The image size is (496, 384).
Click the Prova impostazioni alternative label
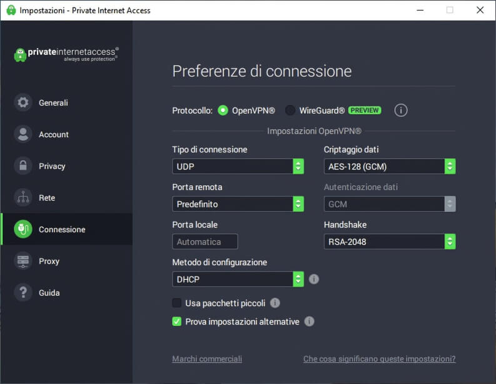[x=242, y=321]
